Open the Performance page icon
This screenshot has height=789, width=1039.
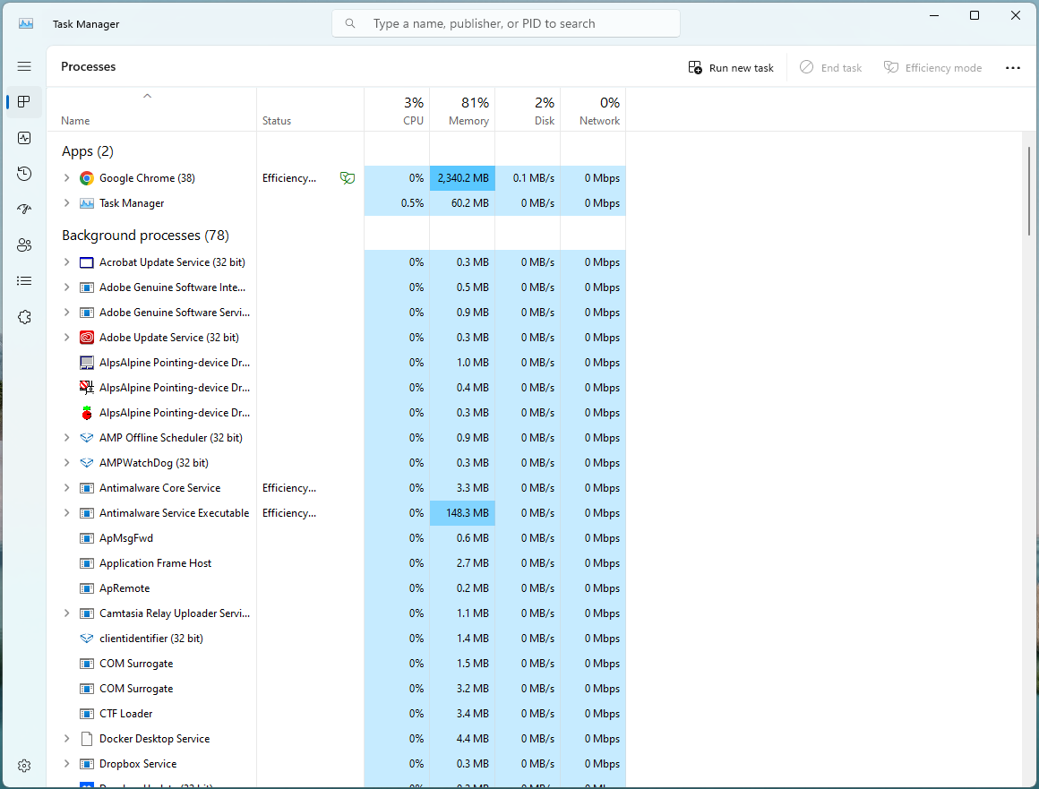(24, 137)
